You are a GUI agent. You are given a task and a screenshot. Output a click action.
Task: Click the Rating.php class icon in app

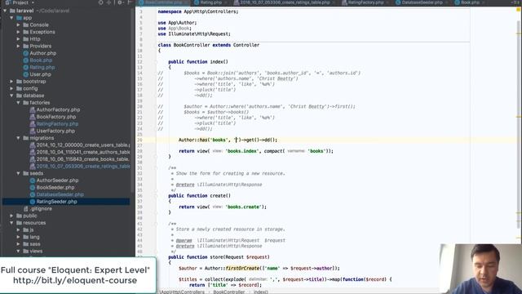tap(25, 67)
